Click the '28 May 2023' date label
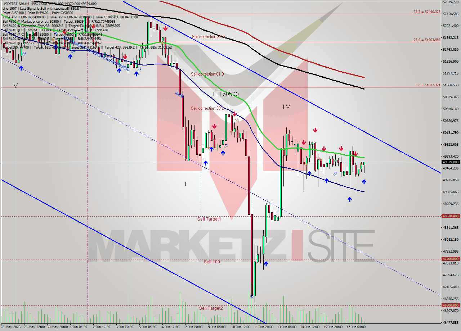The image size is (461, 331). click(x=11, y=327)
